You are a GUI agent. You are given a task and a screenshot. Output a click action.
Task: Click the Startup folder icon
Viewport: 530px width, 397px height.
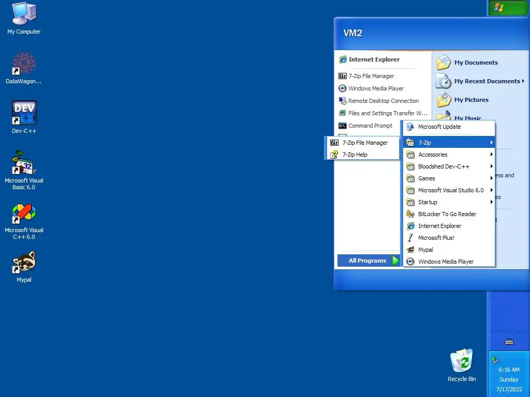(410, 202)
